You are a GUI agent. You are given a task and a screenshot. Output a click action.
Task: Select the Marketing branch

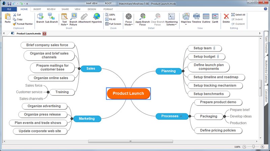tap(87, 119)
